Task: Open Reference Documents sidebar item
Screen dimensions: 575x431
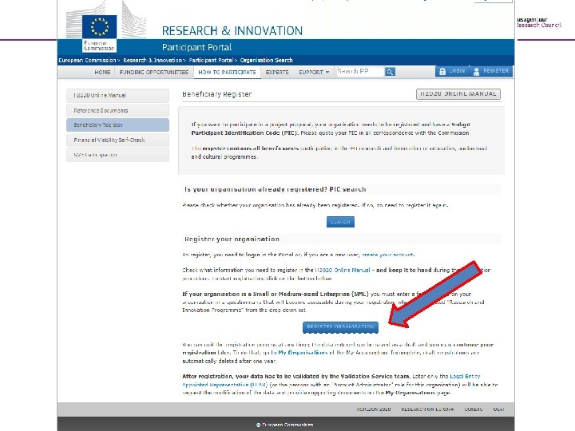Action: pyautogui.click(x=117, y=110)
